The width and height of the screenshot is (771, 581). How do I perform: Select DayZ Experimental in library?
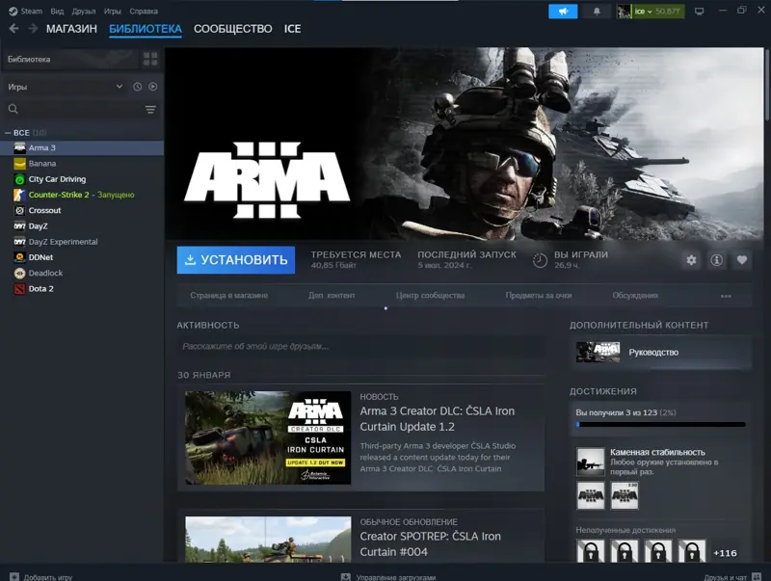click(x=82, y=242)
